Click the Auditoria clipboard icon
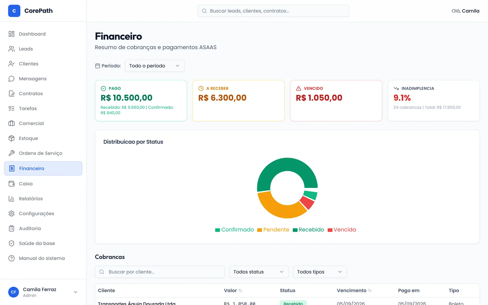The image size is (488, 305). click(x=12, y=228)
